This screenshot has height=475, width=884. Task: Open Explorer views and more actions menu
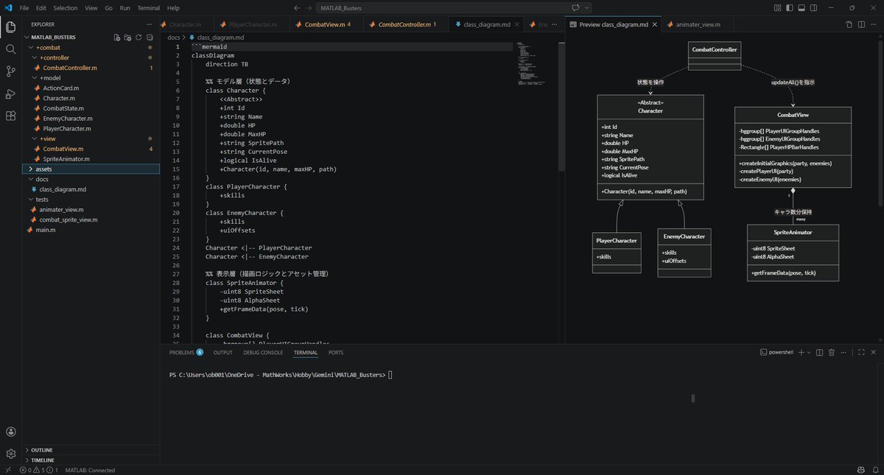click(x=150, y=24)
